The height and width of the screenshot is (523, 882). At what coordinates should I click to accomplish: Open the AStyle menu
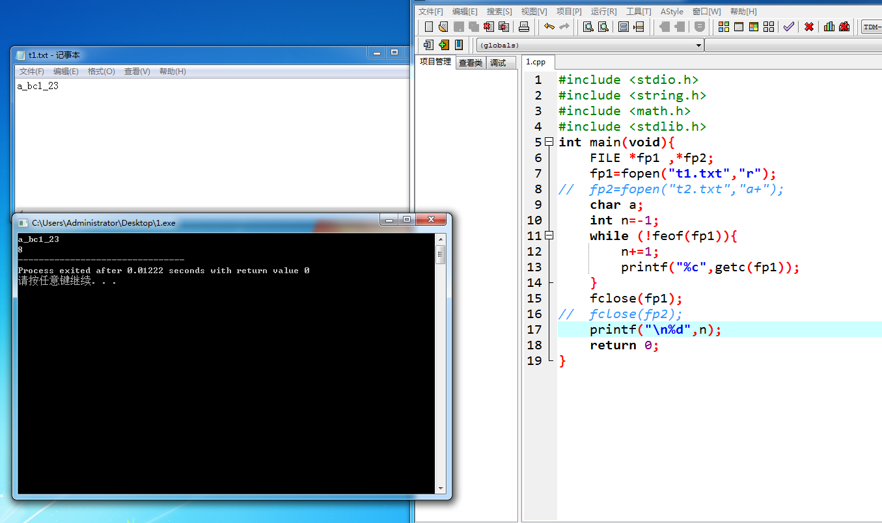672,12
